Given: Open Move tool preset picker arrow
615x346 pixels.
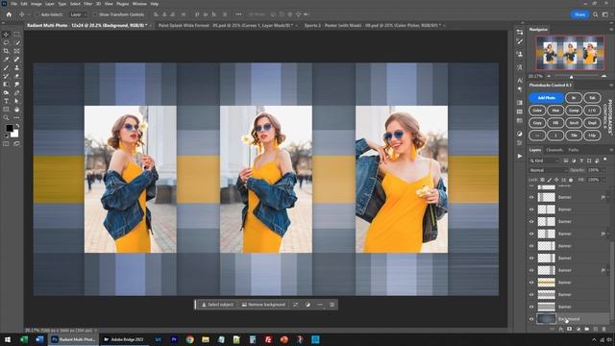Looking at the screenshot, I should 29,14.
